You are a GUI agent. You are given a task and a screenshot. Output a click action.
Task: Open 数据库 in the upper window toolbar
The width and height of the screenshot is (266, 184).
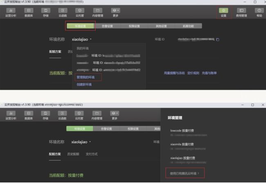click(29, 13)
